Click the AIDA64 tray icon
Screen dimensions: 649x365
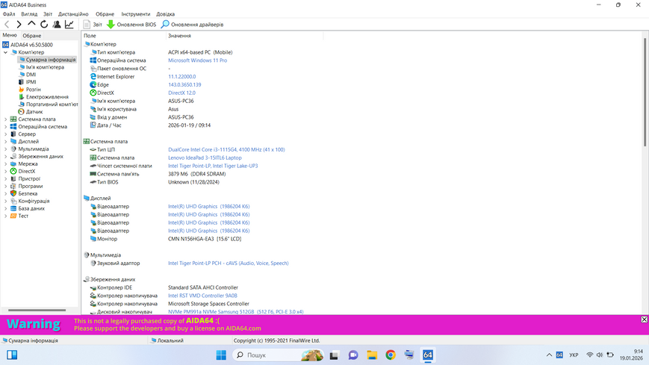559,355
